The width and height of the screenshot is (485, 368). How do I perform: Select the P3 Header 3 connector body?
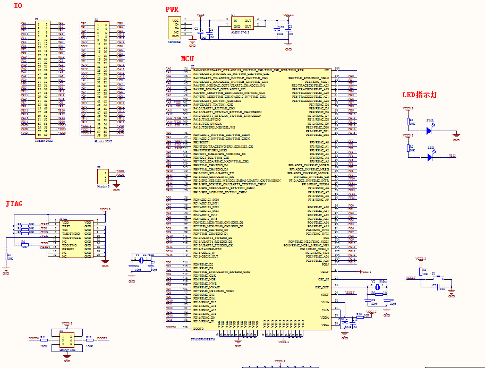click(x=103, y=177)
